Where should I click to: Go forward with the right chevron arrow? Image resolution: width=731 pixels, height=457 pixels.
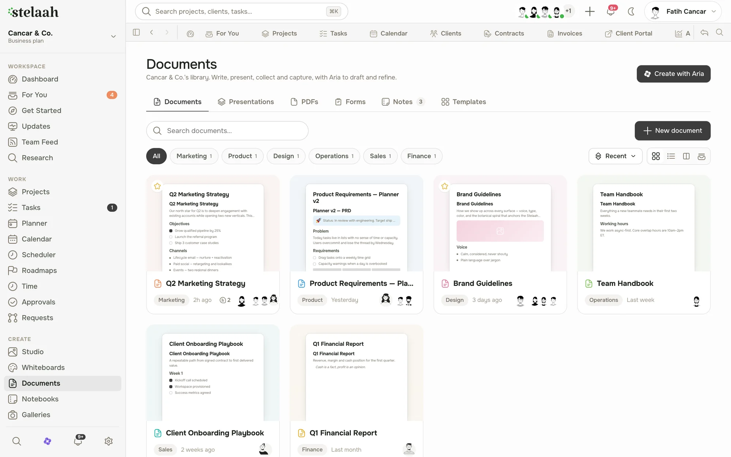[x=167, y=33]
